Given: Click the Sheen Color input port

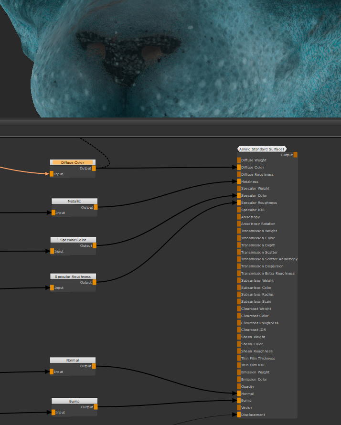Looking at the screenshot, I should (239, 344).
